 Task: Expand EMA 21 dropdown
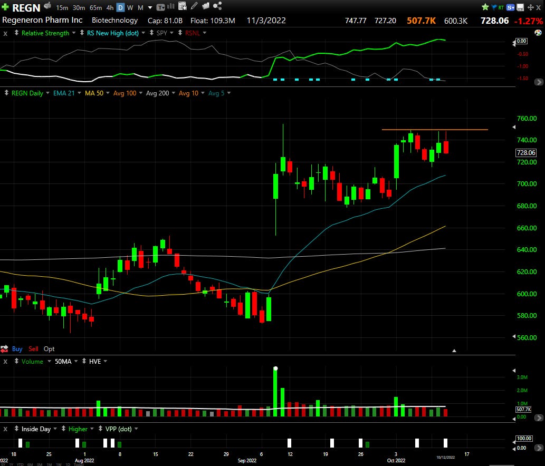coord(79,93)
